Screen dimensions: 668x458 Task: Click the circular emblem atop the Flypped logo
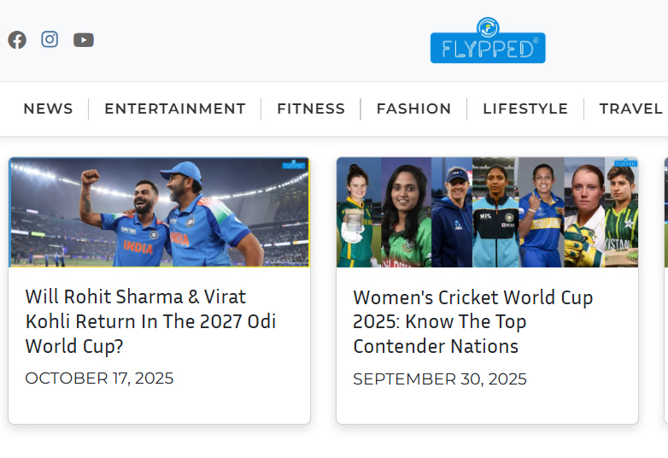[x=488, y=26]
